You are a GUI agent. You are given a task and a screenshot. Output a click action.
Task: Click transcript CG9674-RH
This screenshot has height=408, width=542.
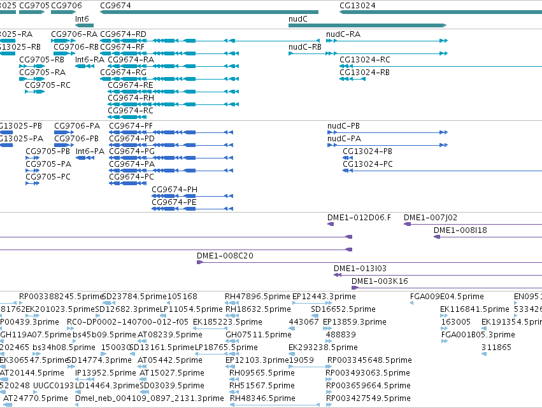point(131,98)
